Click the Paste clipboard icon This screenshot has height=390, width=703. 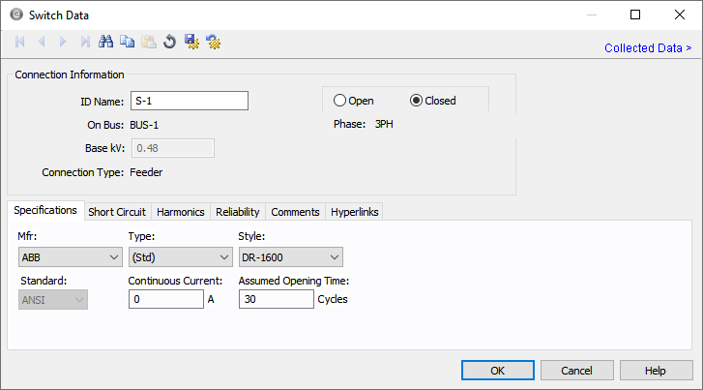click(149, 42)
